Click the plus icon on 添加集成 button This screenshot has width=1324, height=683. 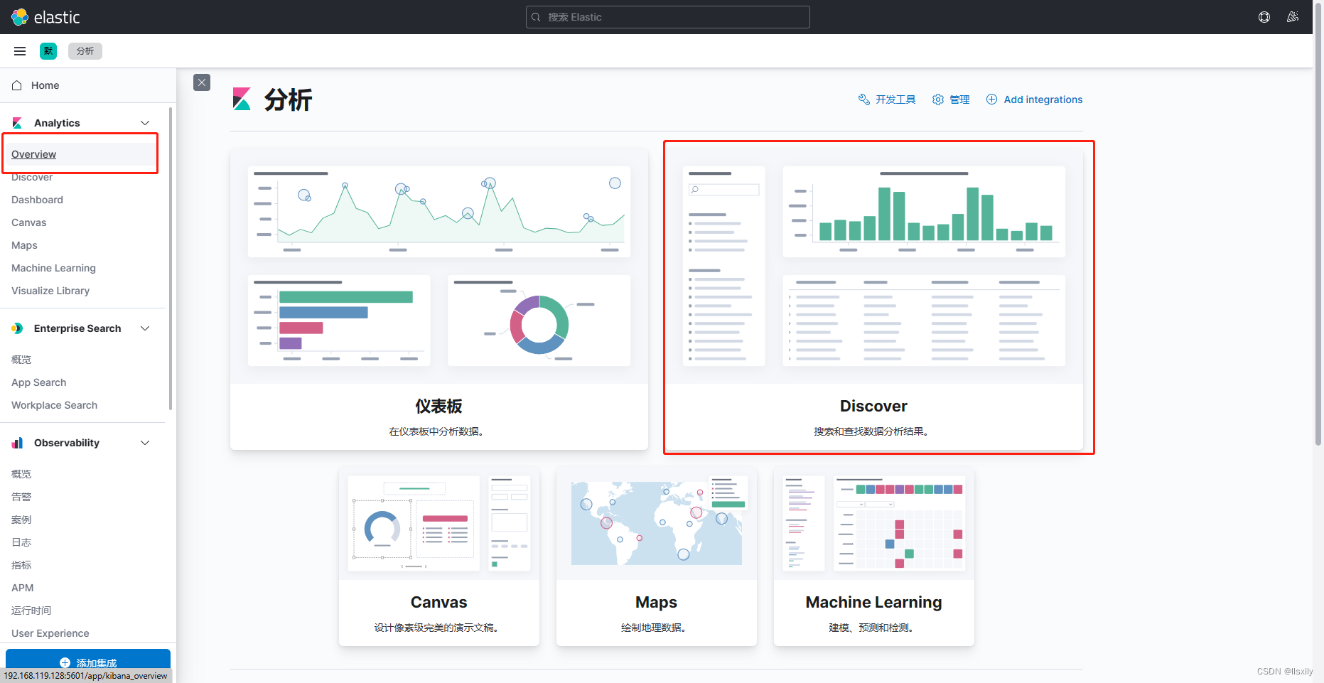pyautogui.click(x=65, y=662)
